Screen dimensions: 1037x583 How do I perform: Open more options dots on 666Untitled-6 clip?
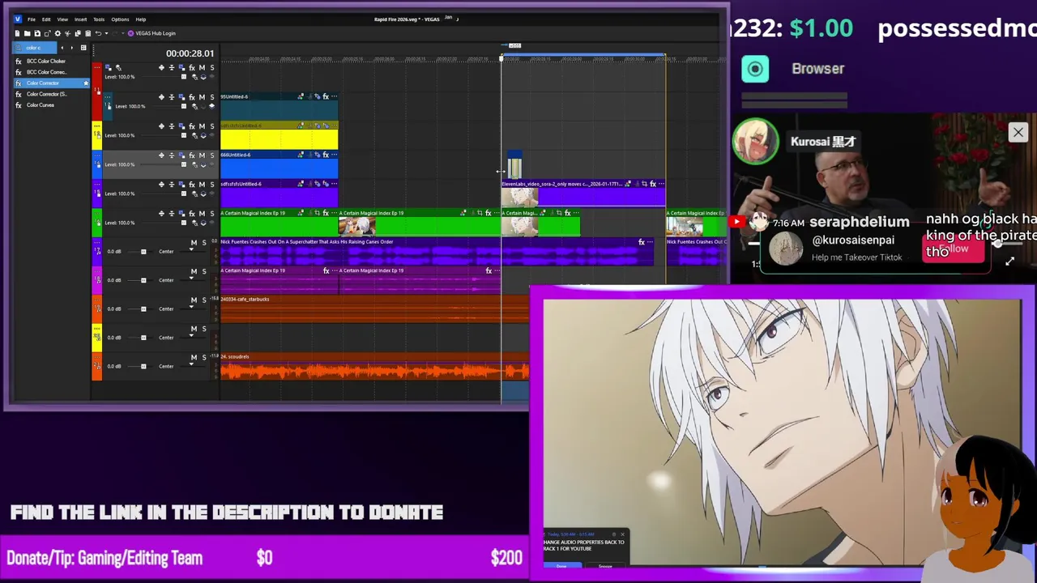[334, 155]
